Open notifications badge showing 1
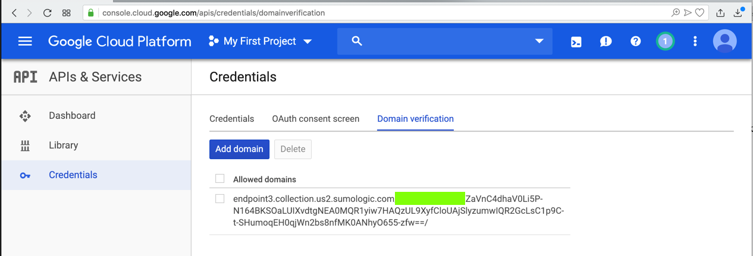753x256 pixels. [x=665, y=42]
